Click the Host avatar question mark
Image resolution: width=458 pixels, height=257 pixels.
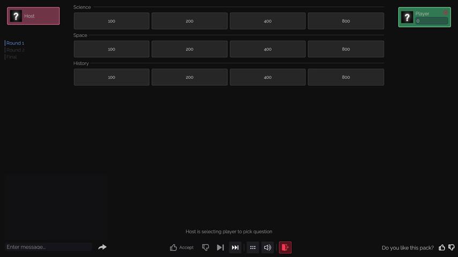point(16,16)
